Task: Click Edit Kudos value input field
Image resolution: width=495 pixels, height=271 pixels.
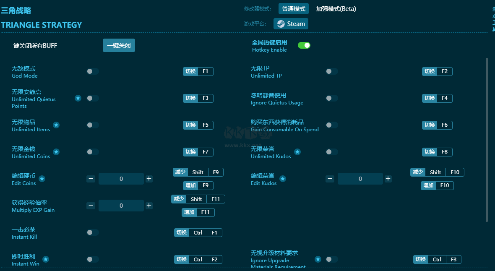Action: 360,179
